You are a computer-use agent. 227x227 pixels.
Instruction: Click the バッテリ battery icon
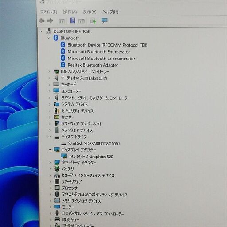click(x=57, y=168)
